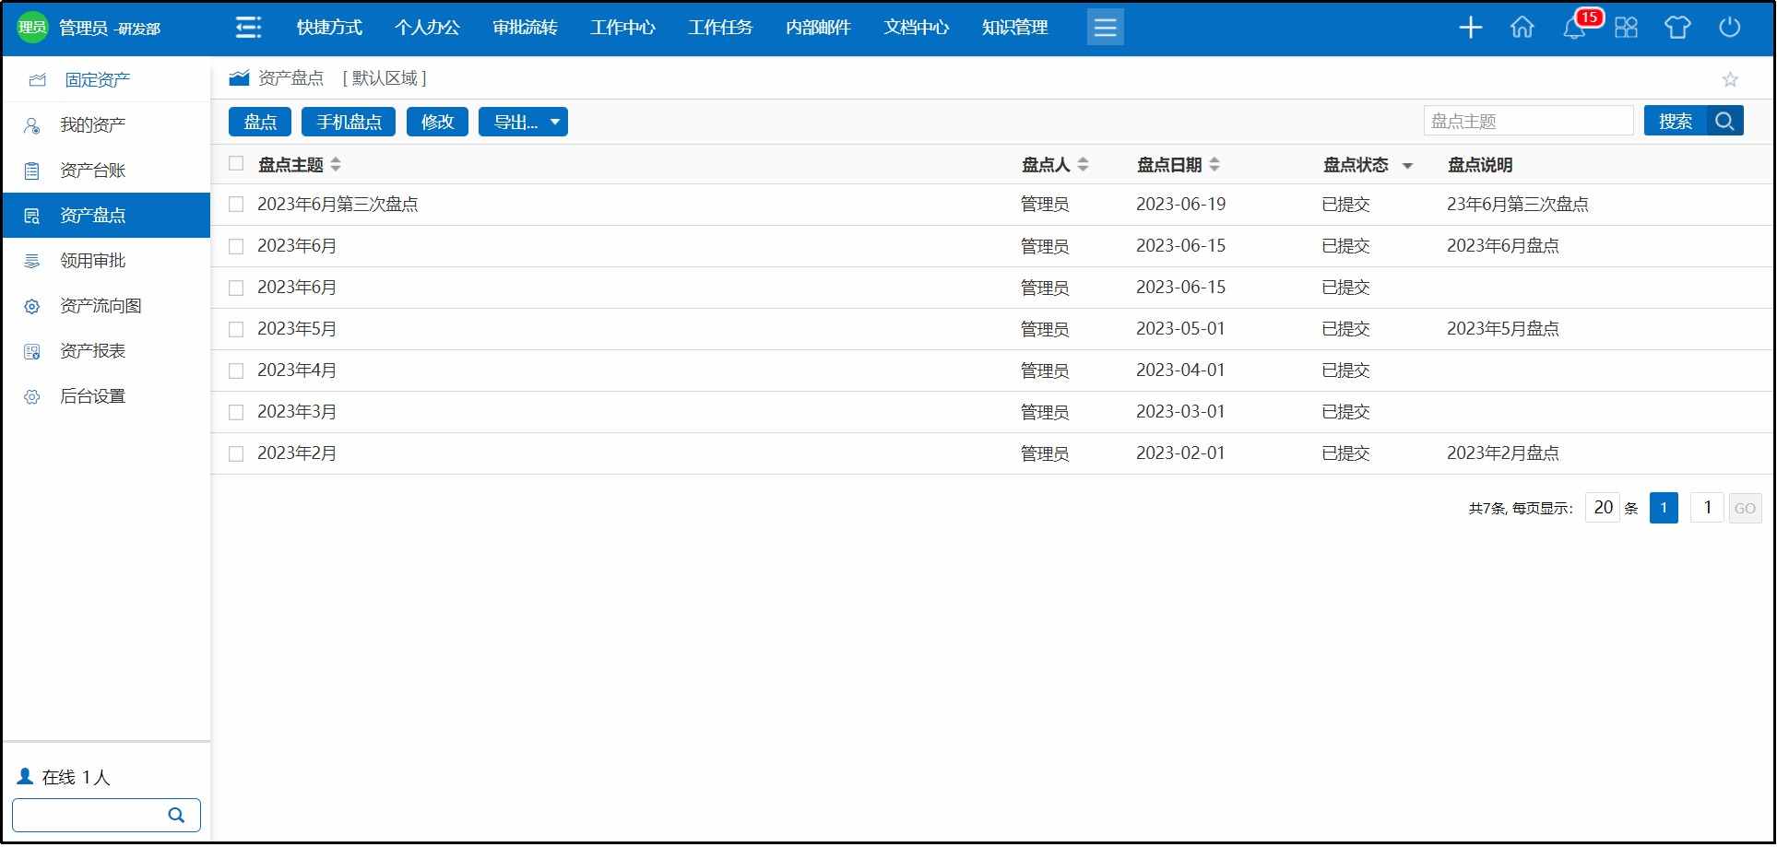This screenshot has height=847, width=1777.
Task: Open the home page icon
Action: (1522, 28)
